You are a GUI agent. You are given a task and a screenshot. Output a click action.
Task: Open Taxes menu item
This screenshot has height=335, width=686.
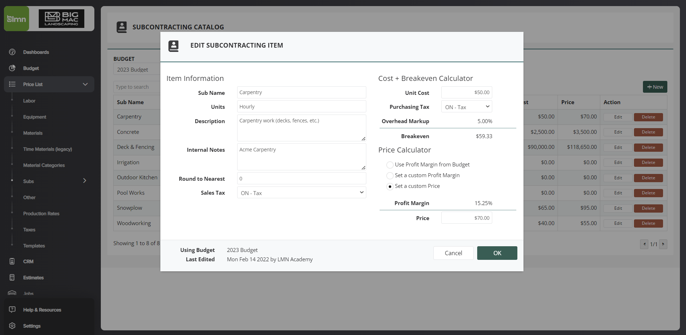pos(29,230)
